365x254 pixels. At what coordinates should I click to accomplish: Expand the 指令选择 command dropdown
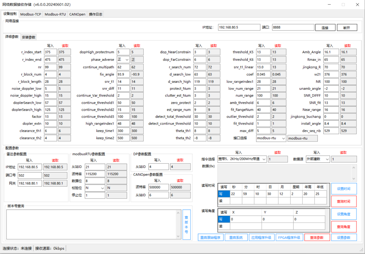pos(264,159)
